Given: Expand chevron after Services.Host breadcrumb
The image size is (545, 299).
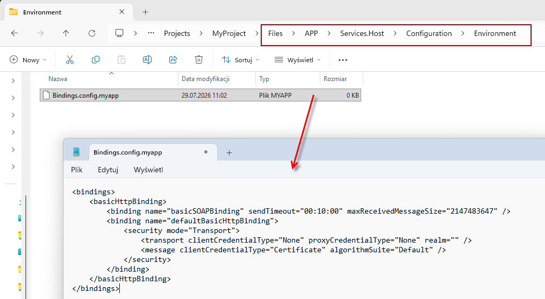Looking at the screenshot, I should click(x=395, y=33).
